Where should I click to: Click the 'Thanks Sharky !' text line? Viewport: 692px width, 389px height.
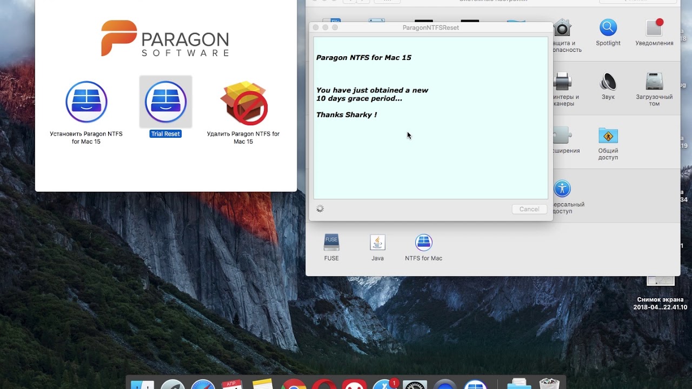347,115
